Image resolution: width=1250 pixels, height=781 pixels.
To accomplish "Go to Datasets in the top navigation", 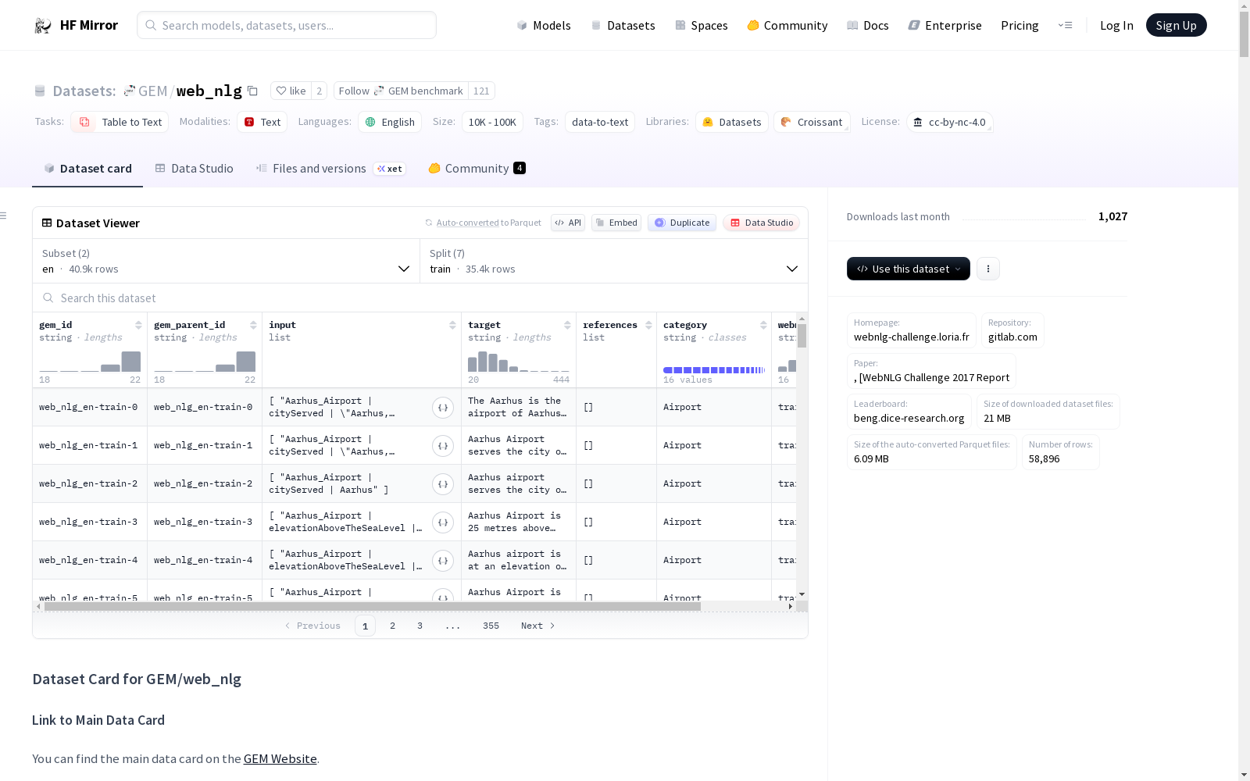I will point(623,26).
